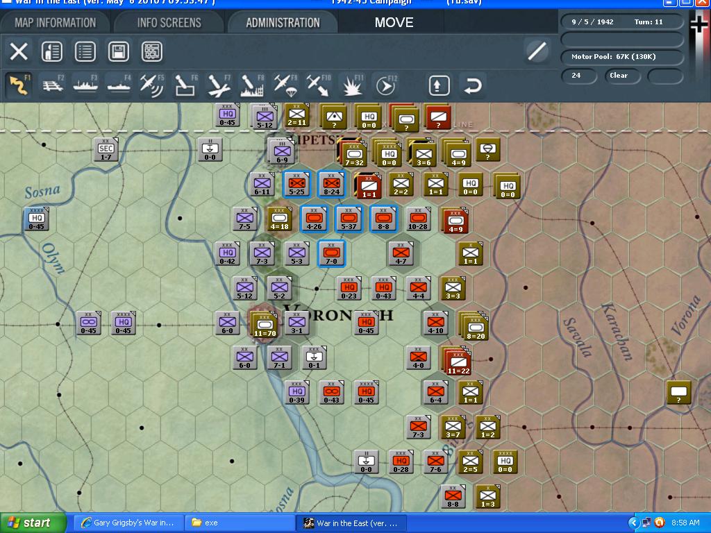The image size is (711, 533).
Task: Select the lone unknown unit east of Vorona
Action: [x=679, y=393]
